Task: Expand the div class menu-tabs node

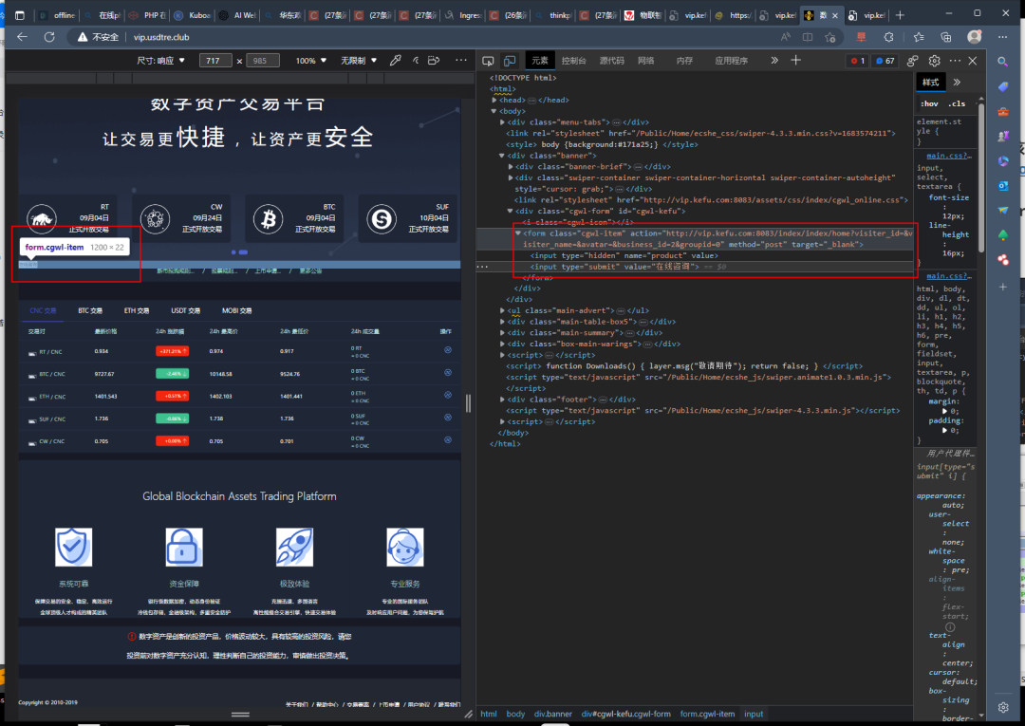Action: [x=502, y=122]
